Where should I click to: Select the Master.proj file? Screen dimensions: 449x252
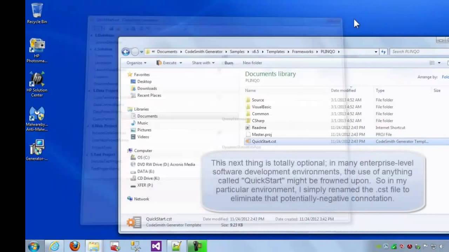[347, 134]
